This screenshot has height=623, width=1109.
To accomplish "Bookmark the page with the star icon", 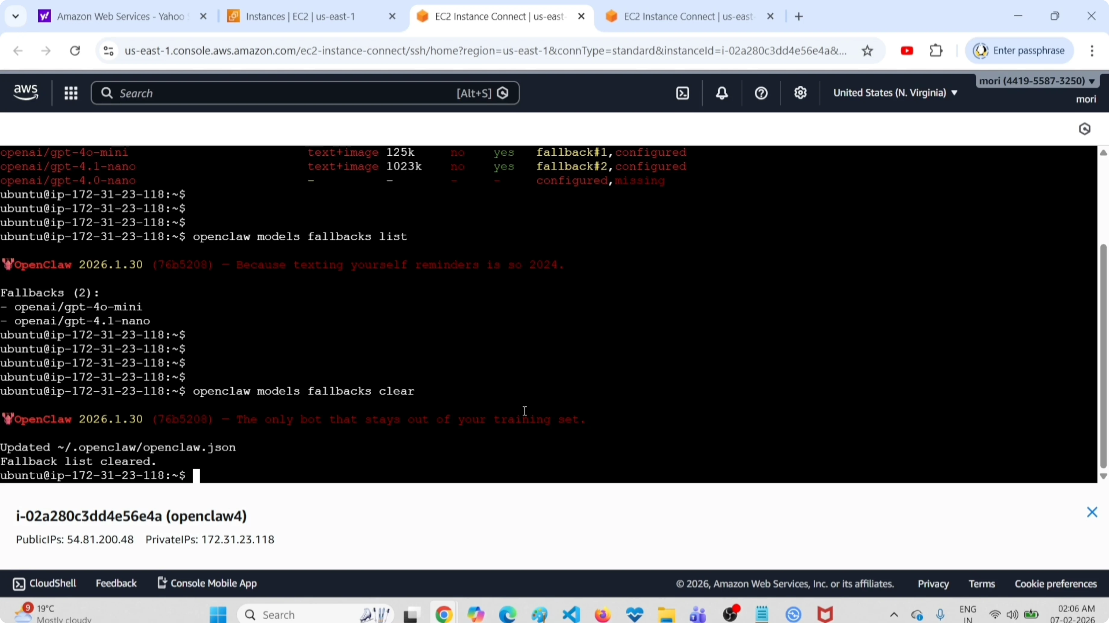I will 868,50.
